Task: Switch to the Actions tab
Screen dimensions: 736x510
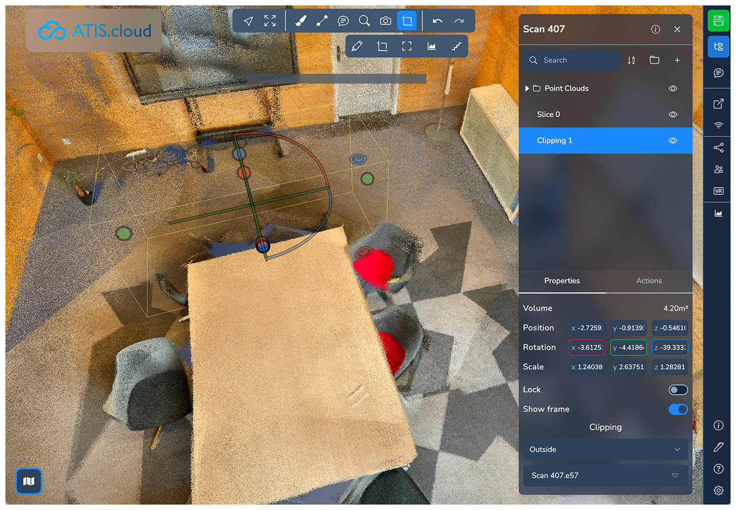Action: pos(649,280)
